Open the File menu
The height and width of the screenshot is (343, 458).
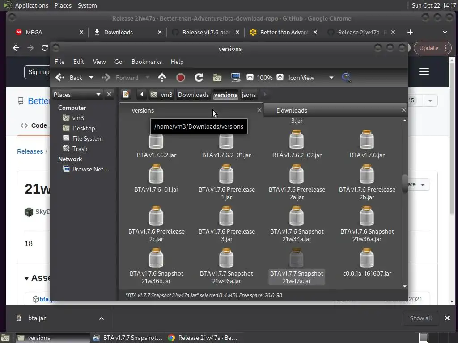coord(59,62)
